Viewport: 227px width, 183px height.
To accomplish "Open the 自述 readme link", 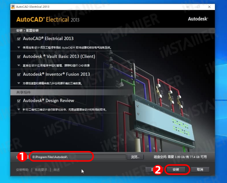I will [x=57, y=170].
